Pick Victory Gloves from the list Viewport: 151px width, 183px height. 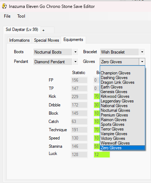122,138
